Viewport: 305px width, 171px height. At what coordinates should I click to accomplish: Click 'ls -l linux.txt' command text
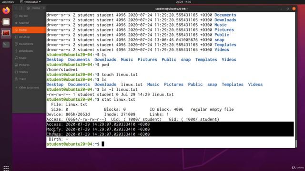tap(120, 90)
